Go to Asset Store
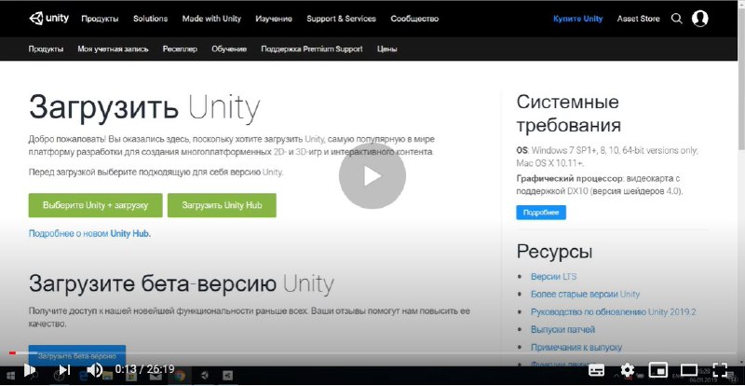This screenshot has width=745, height=386. pos(638,19)
